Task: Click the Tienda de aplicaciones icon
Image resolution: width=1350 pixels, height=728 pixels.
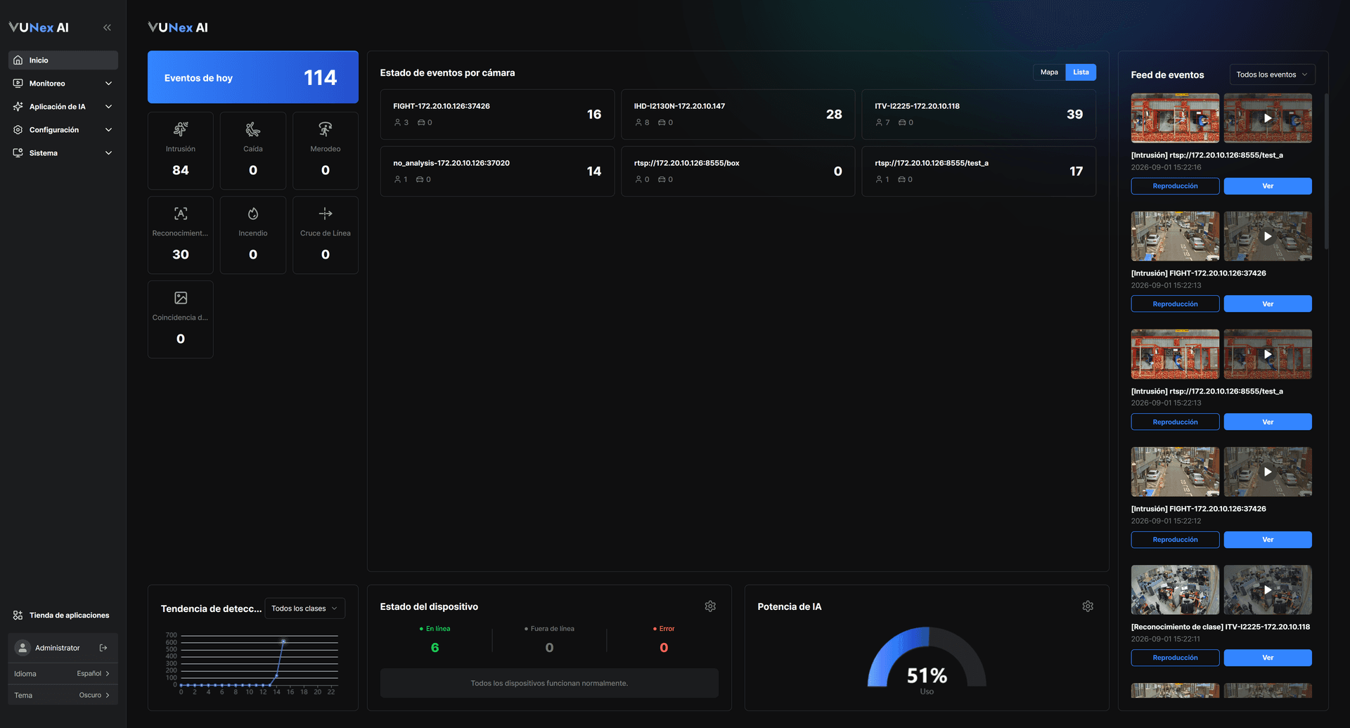Action: (18, 616)
